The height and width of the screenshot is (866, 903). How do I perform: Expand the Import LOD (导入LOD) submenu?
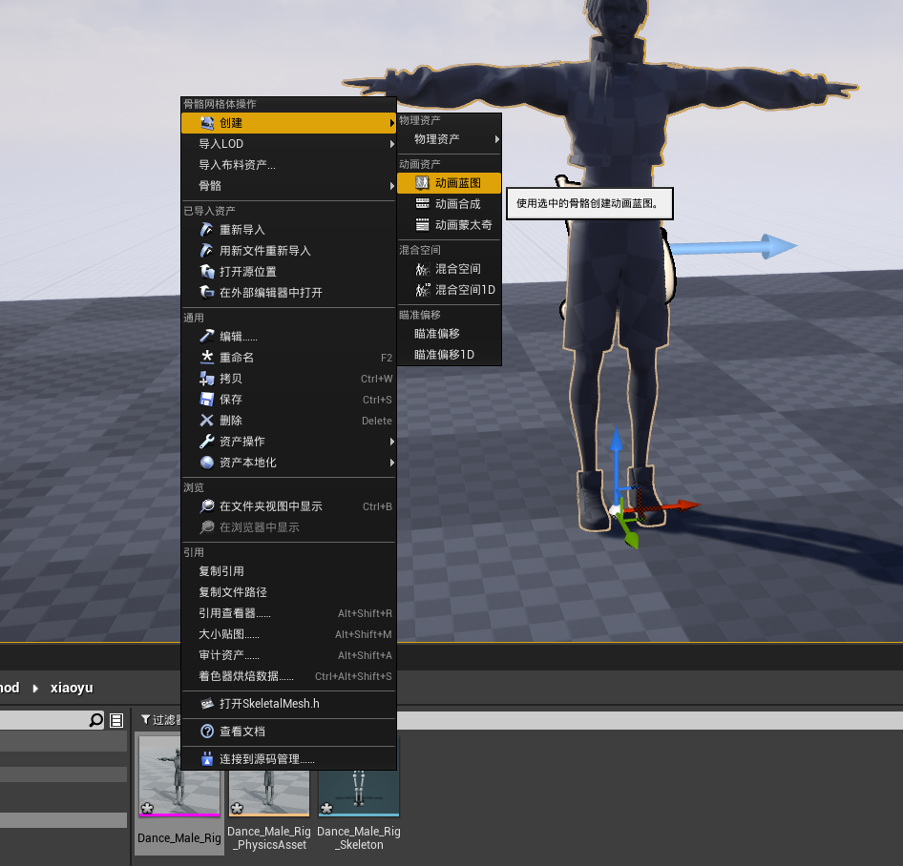click(286, 144)
